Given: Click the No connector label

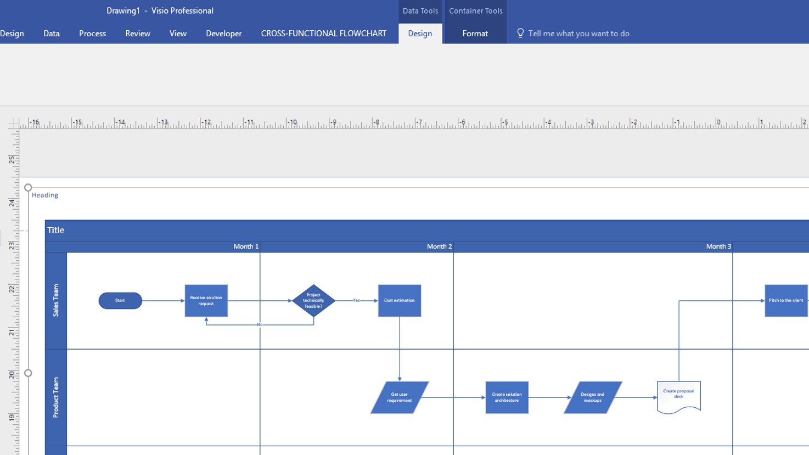Looking at the screenshot, I should click(x=260, y=325).
